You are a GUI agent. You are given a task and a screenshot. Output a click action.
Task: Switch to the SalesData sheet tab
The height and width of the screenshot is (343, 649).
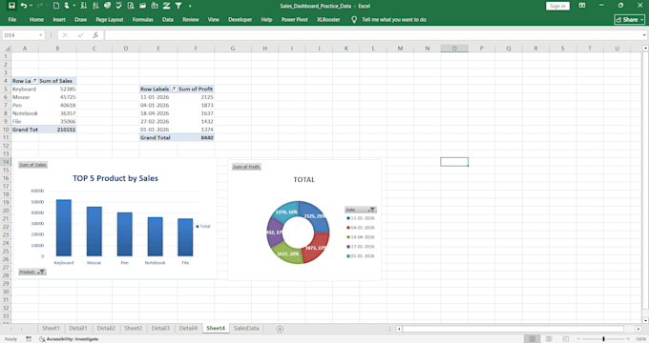point(246,328)
